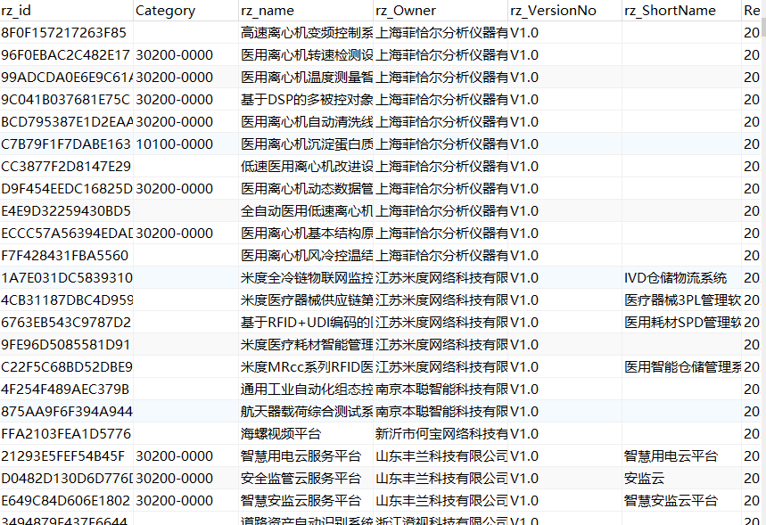Select short name IVD仓储物流系统
The height and width of the screenshot is (525, 766).
681,278
